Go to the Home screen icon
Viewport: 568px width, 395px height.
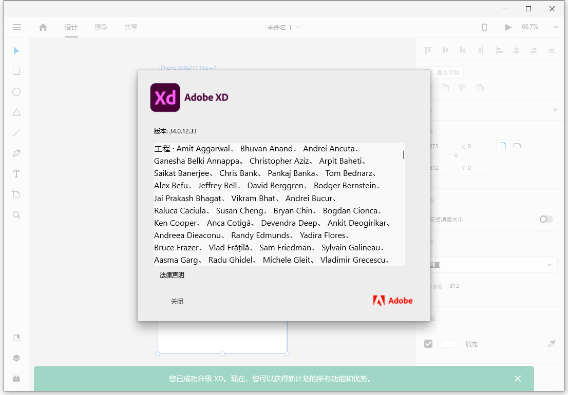click(x=43, y=27)
